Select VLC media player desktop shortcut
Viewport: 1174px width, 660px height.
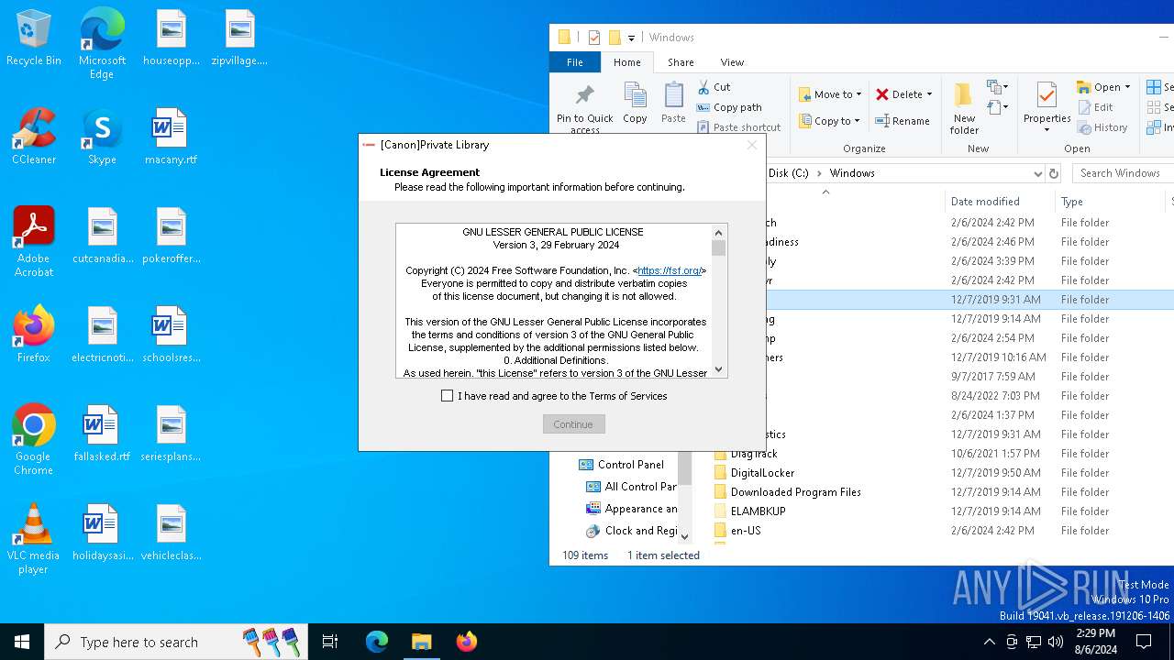34,539
